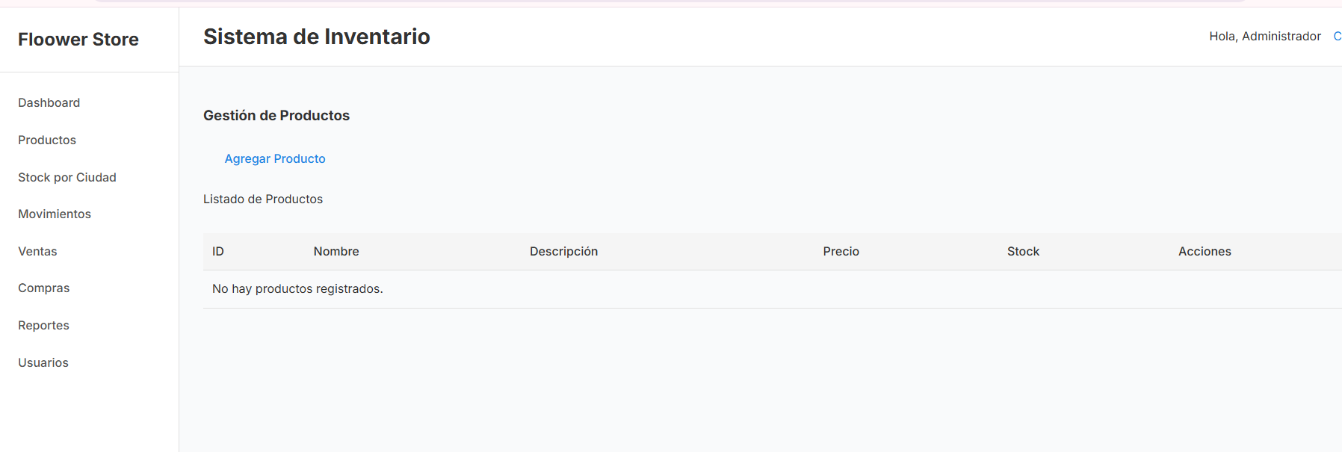Click the ID column header
Image resolution: width=1342 pixels, height=452 pixels.
tap(218, 252)
